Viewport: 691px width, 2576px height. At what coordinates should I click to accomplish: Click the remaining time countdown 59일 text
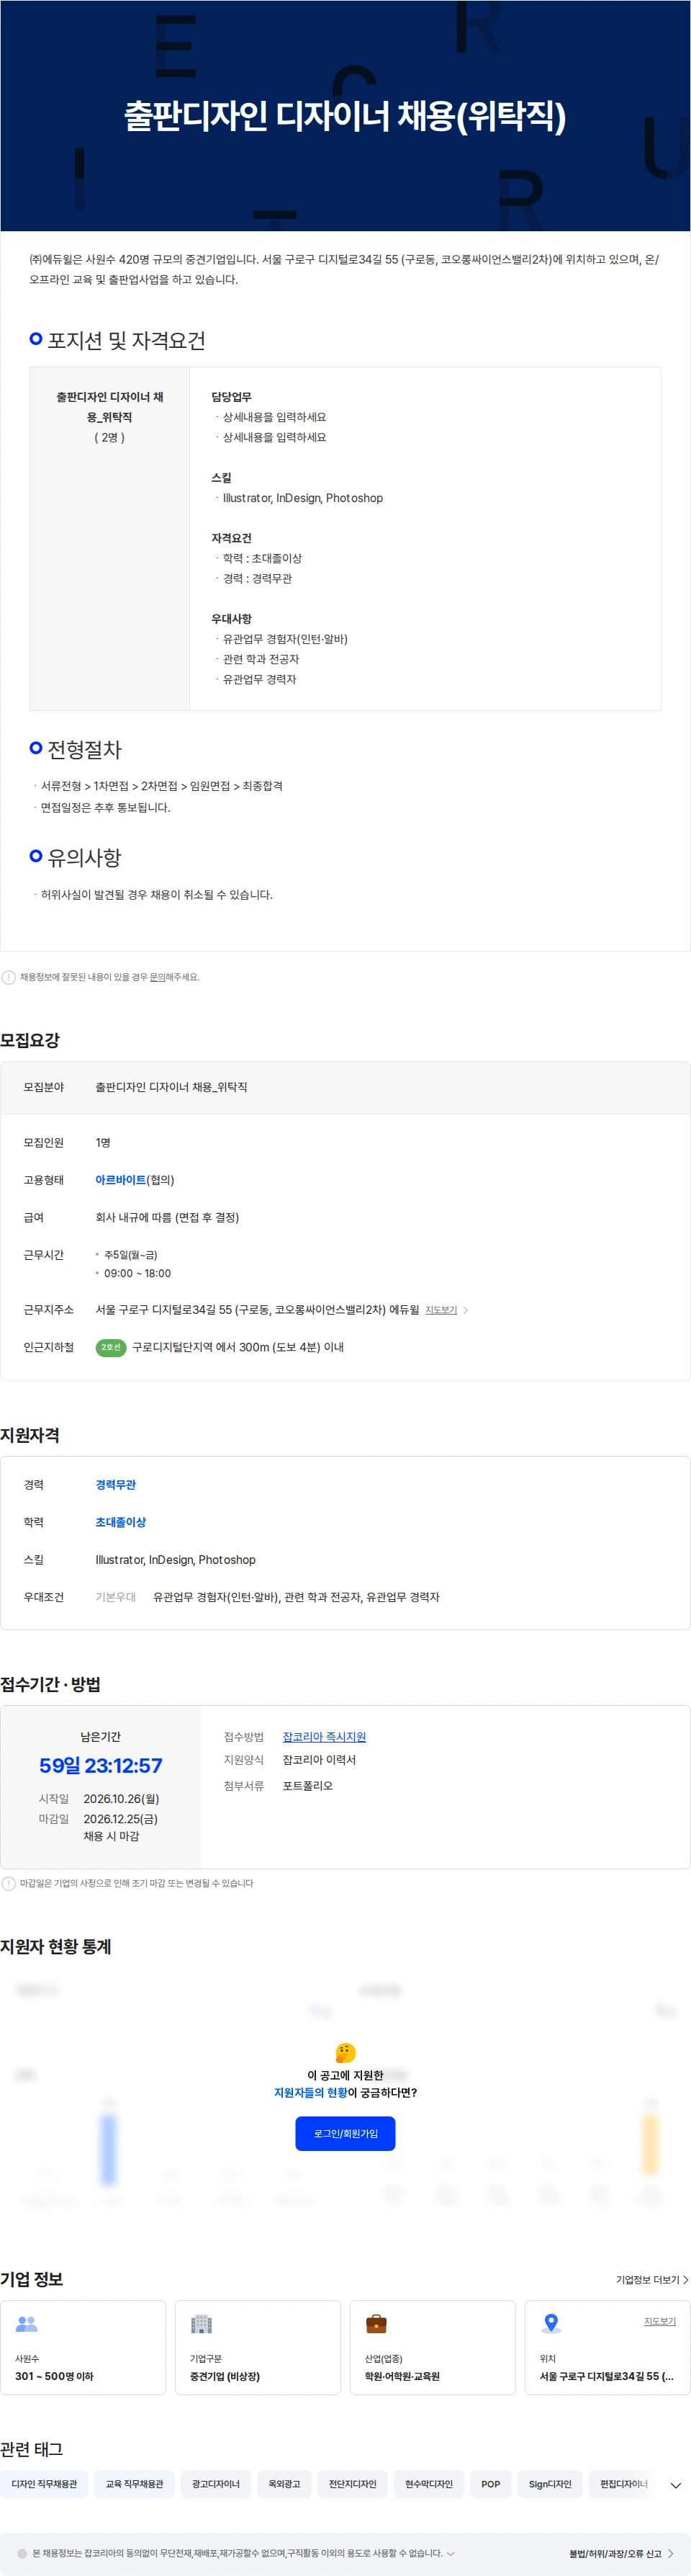[x=101, y=1766]
